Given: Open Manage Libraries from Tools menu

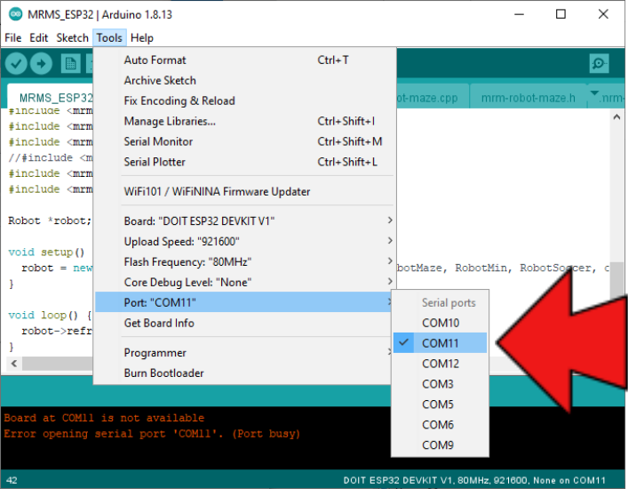Looking at the screenshot, I should (169, 121).
